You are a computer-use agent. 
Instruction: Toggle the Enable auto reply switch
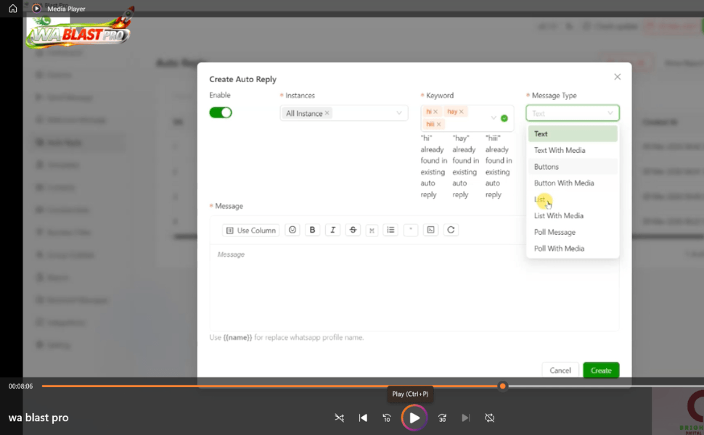pyautogui.click(x=221, y=113)
